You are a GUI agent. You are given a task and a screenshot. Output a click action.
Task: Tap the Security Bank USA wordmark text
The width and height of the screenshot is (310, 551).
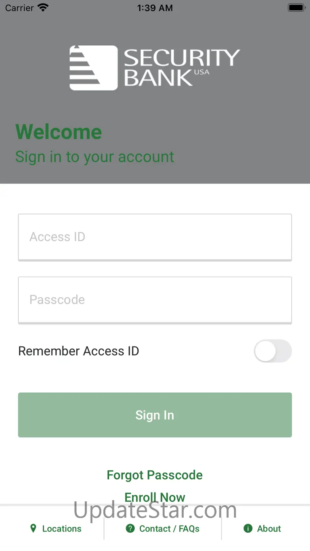(182, 68)
